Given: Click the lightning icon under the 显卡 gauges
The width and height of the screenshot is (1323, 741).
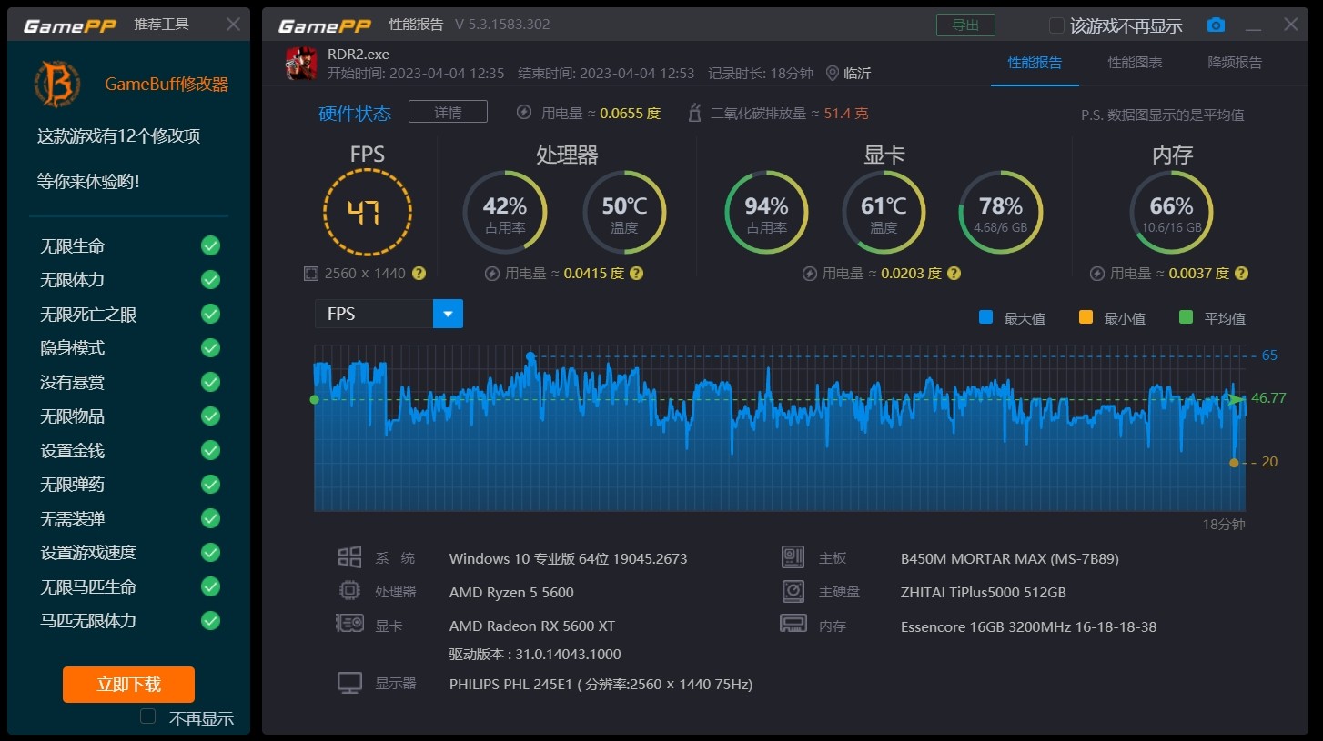Looking at the screenshot, I should point(810,273).
